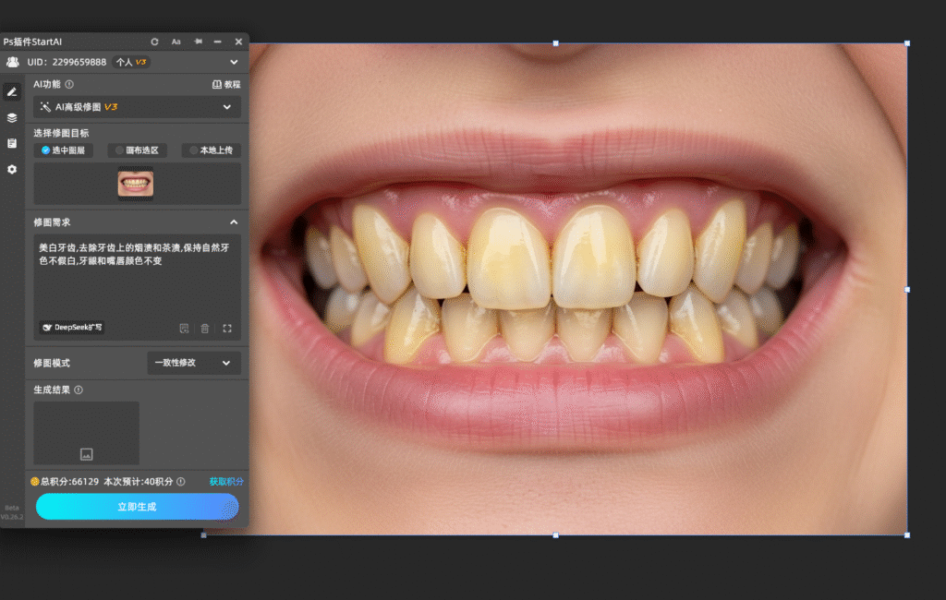Viewport: 946px width, 600px height.
Task: Refresh the StartAI plugin panel
Action: click(154, 42)
